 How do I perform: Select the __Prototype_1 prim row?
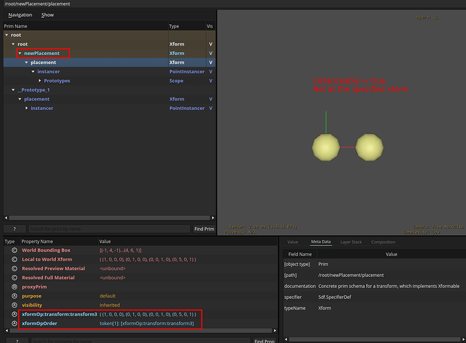click(x=109, y=90)
